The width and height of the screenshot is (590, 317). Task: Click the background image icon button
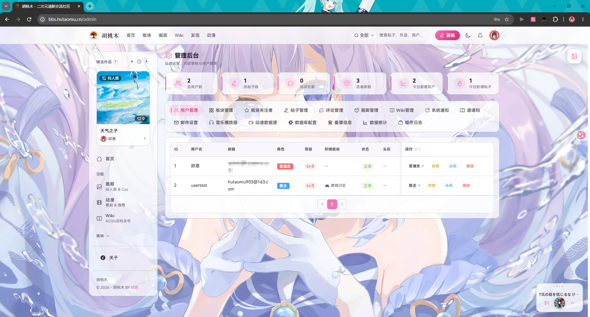point(574,56)
